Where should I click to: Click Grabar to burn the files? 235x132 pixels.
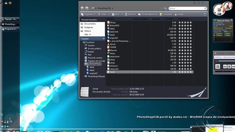point(179,14)
